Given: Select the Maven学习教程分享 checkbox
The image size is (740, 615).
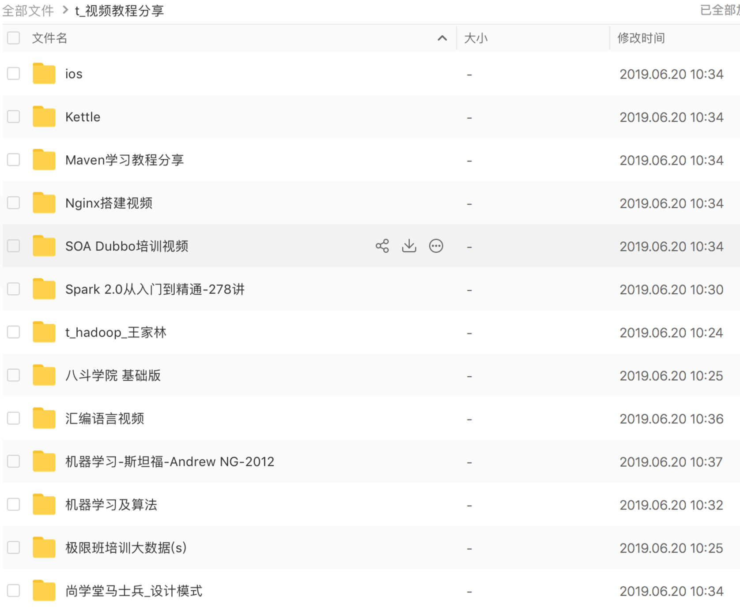Looking at the screenshot, I should coord(14,159).
